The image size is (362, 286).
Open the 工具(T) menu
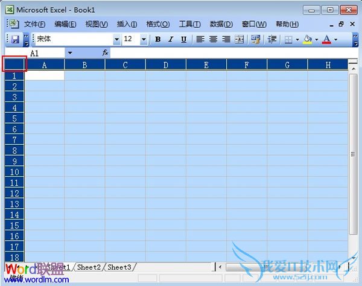pos(190,24)
